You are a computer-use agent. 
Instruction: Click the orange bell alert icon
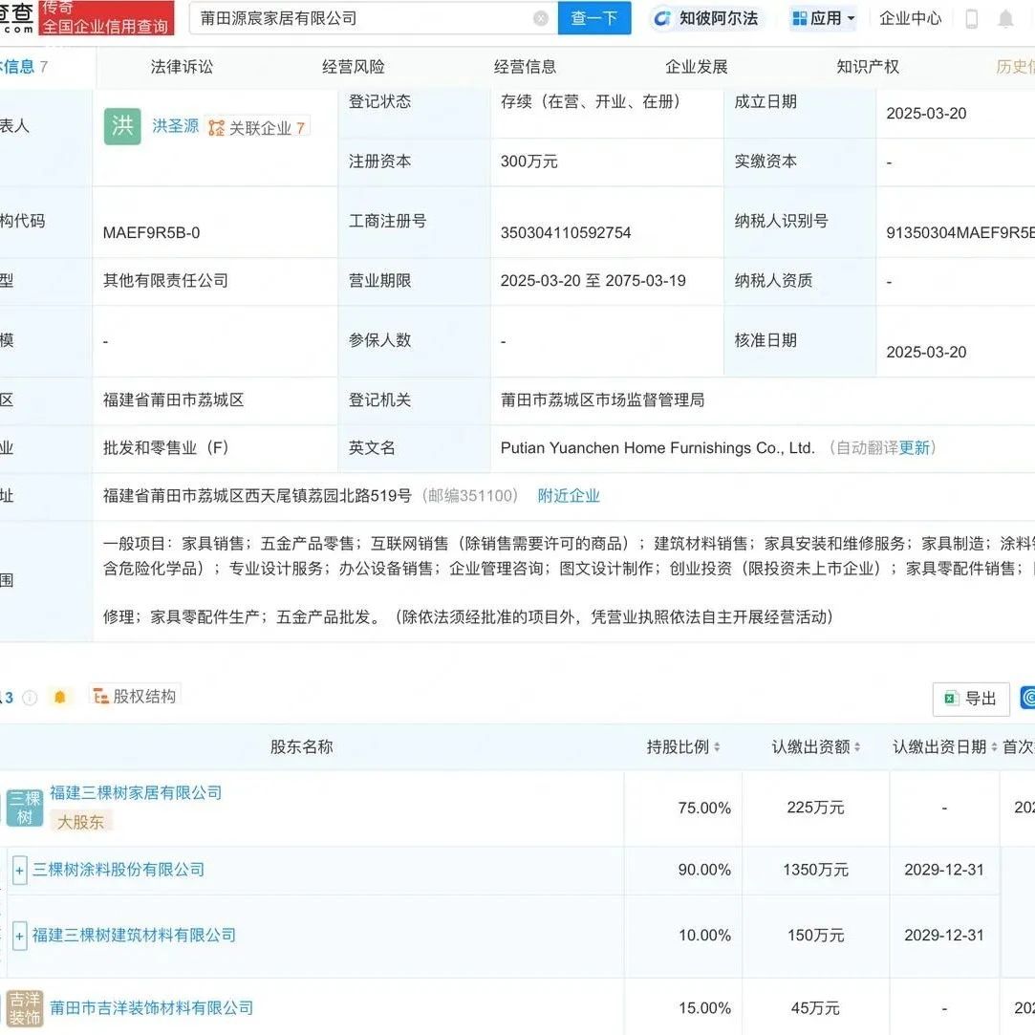(60, 697)
